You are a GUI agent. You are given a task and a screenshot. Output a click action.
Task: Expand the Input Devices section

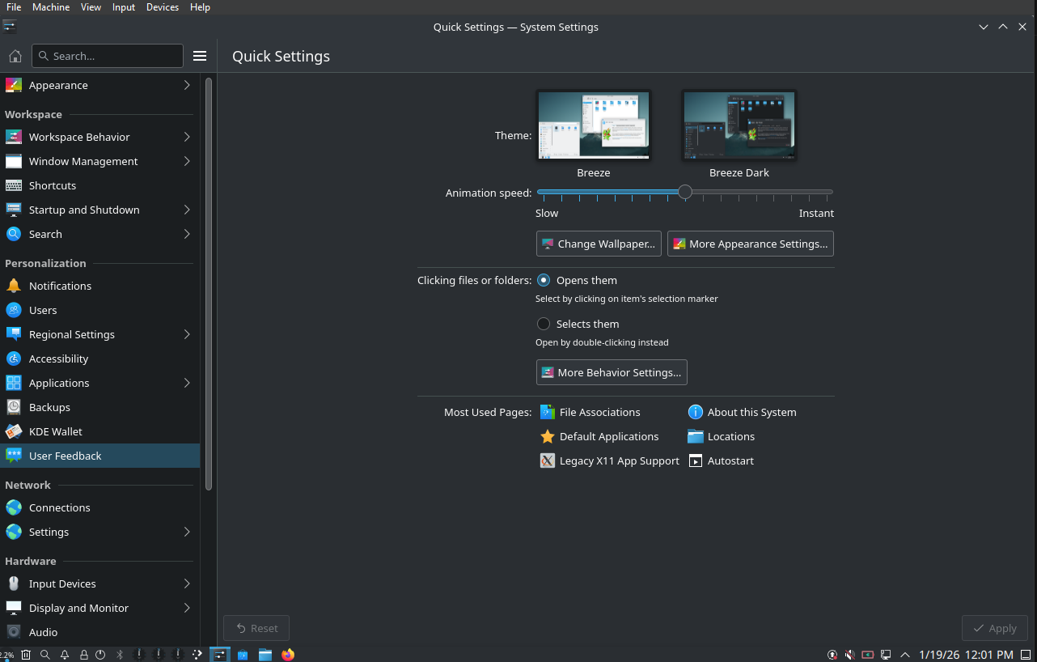(x=62, y=583)
